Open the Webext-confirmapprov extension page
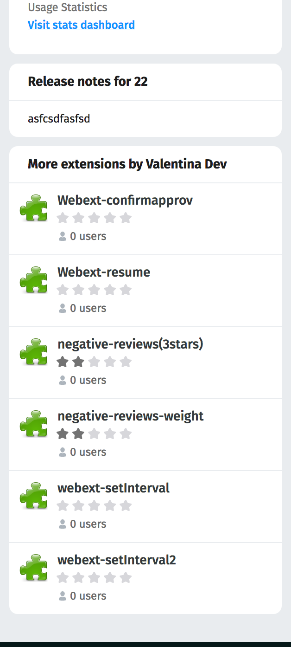The height and width of the screenshot is (647, 291). 125,200
